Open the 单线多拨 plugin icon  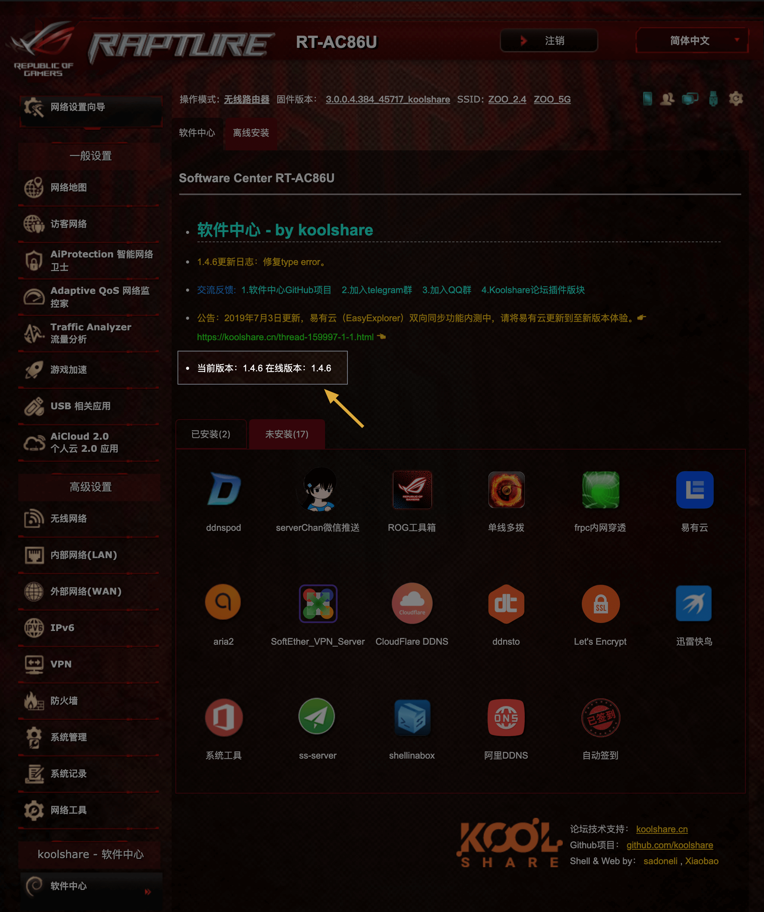click(506, 489)
